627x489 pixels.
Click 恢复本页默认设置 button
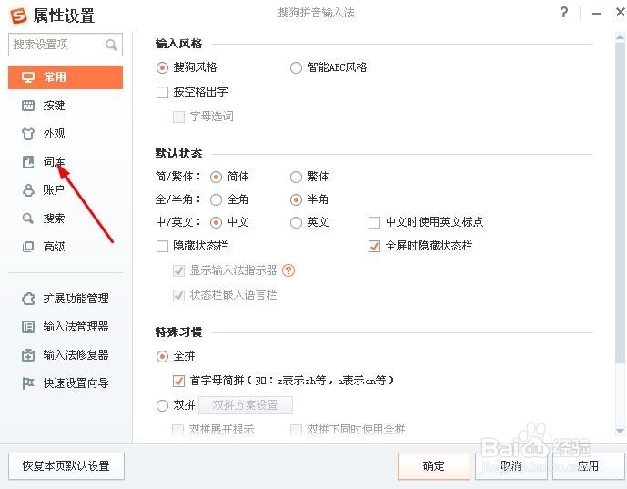pyautogui.click(x=66, y=466)
